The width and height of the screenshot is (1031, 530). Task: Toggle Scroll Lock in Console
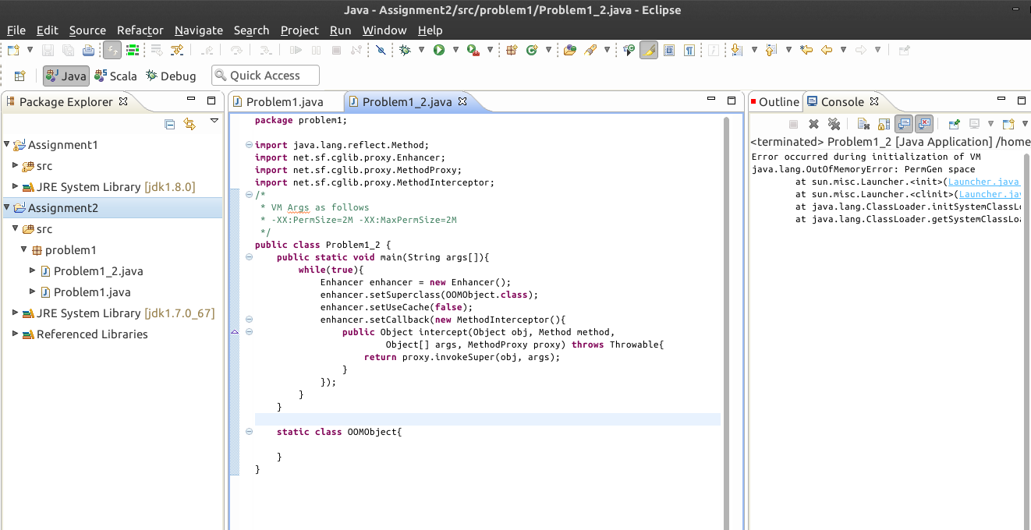(884, 124)
